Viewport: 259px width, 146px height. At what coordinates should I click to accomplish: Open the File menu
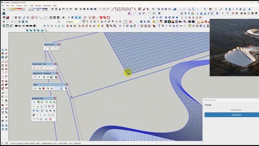click(3, 5)
